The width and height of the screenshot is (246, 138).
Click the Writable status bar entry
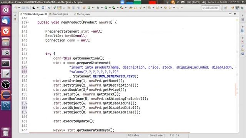[133, 135]
